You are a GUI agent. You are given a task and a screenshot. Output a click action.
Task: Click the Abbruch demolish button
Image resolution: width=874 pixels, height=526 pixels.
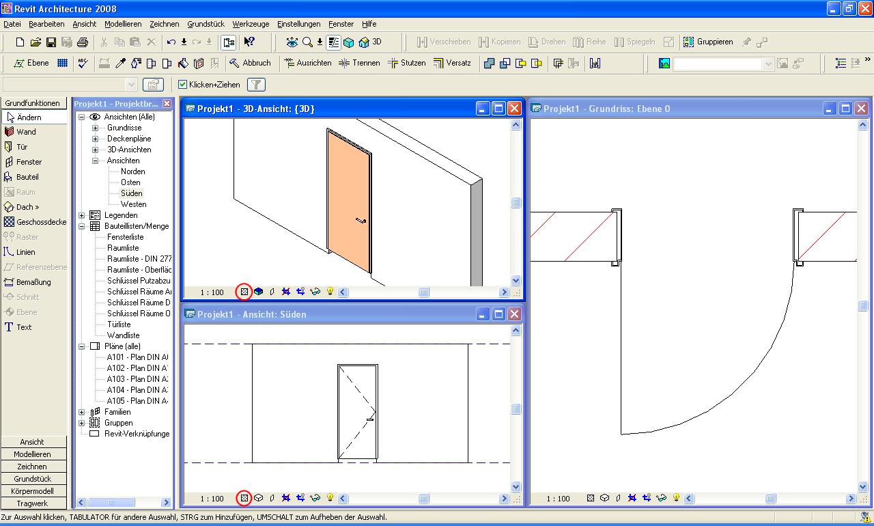tap(250, 63)
